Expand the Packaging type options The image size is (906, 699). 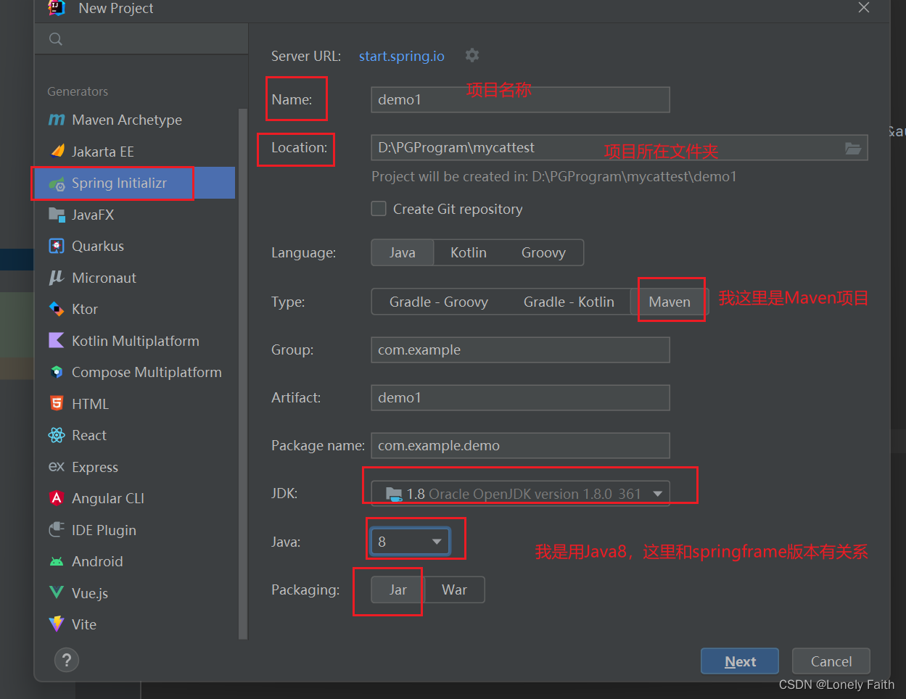coord(397,590)
